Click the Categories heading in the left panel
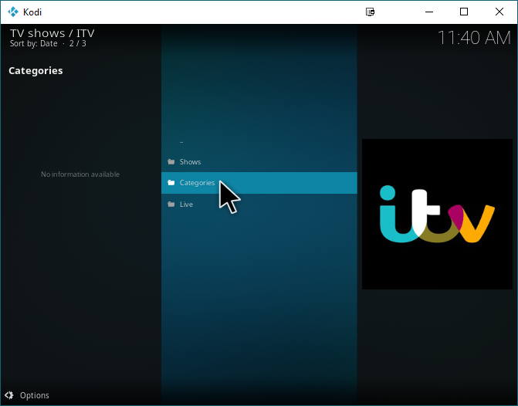This screenshot has height=406, width=518. click(36, 71)
